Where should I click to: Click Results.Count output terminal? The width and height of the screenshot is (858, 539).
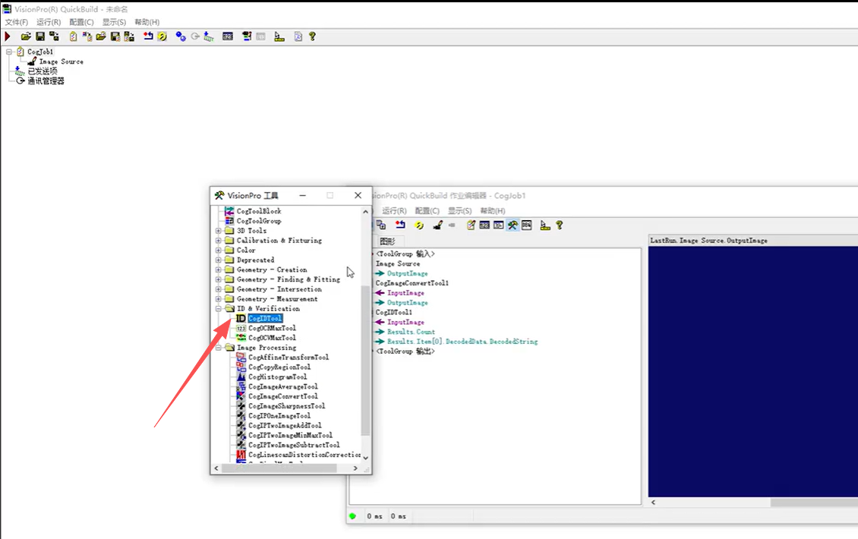[x=411, y=333]
